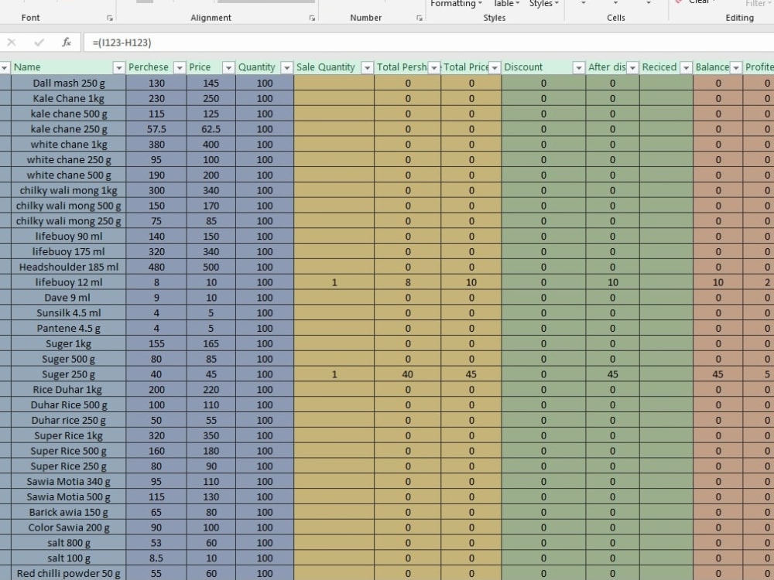Open the Number group dialog launcher
The width and height of the screenshot is (774, 580).
(x=419, y=19)
